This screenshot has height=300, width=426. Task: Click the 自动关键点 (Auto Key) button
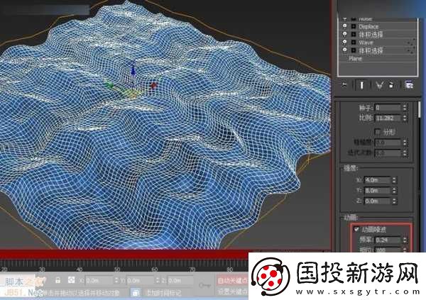point(233,281)
